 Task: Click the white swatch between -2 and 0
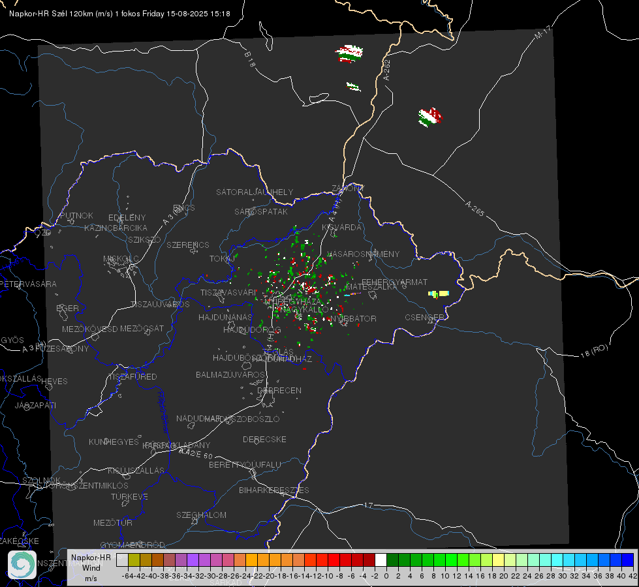pyautogui.click(x=381, y=560)
